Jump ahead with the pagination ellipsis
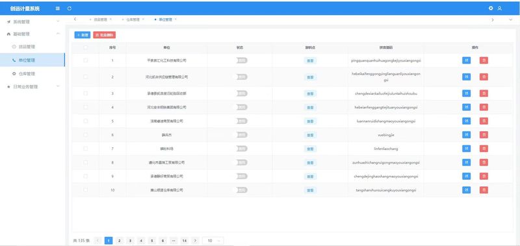The height and width of the screenshot is (246, 520). (x=173, y=241)
